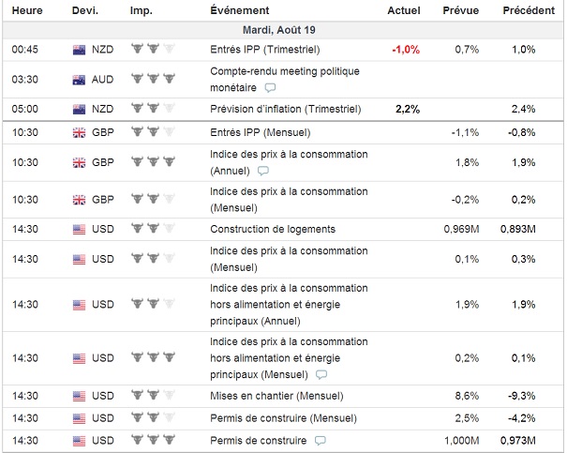The image size is (567, 453).
Task: Click Australian flag in AUD row
Action: (79, 79)
